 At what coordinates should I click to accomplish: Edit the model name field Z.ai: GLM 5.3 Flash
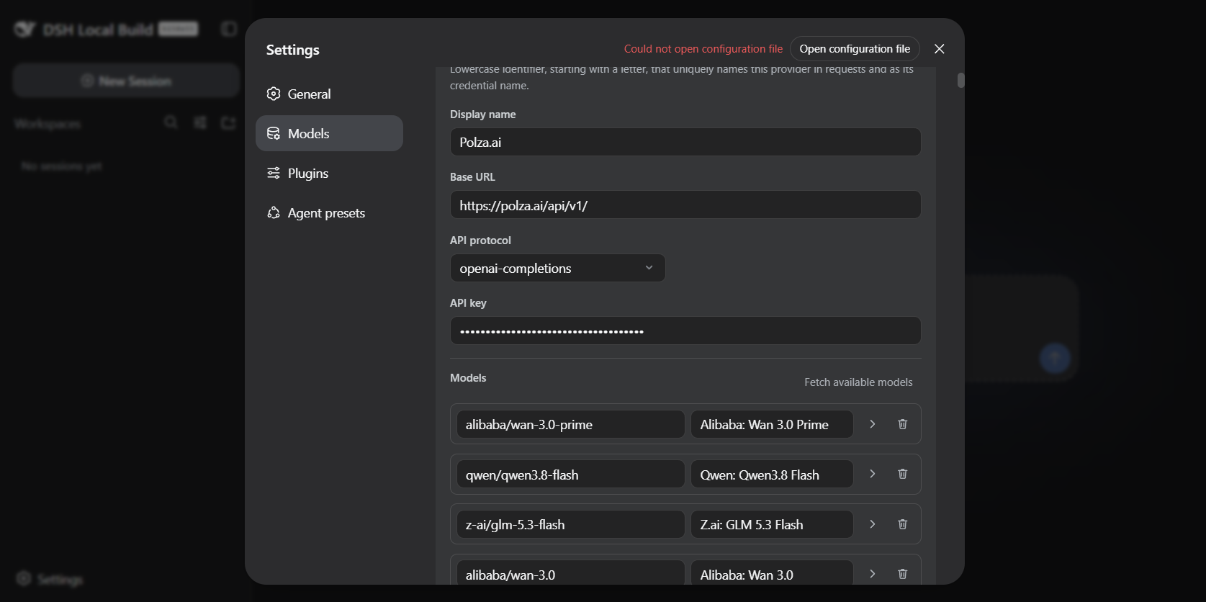point(772,524)
